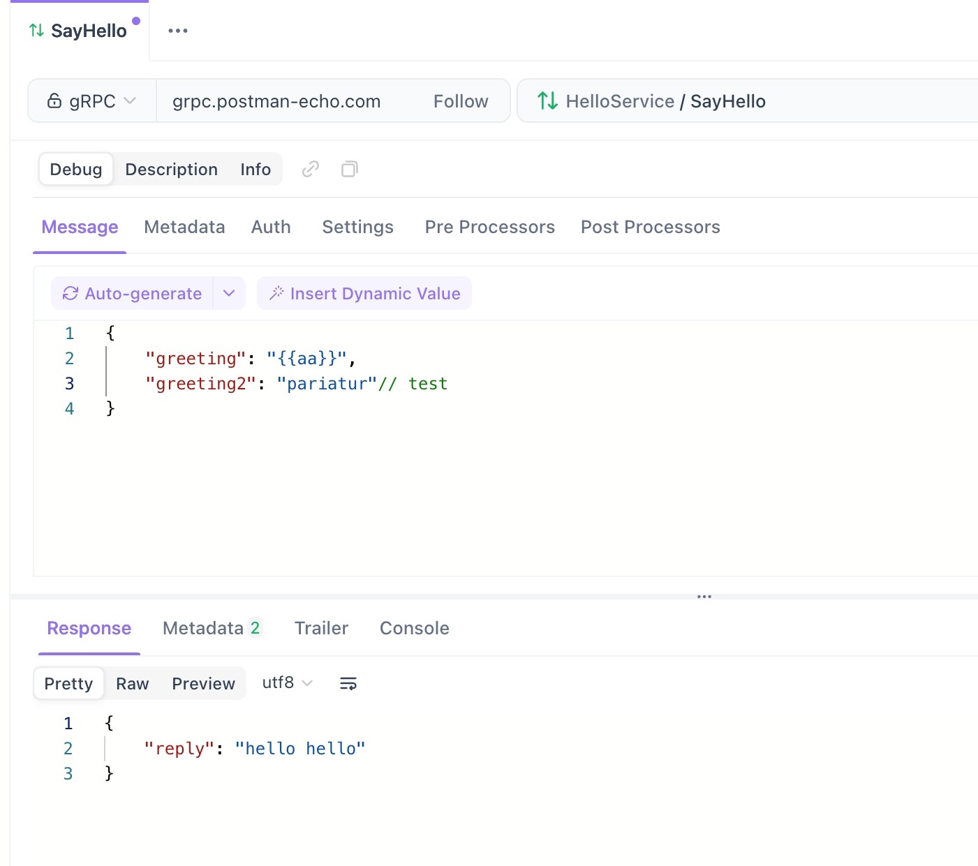Viewport: 978px width, 866px height.
Task: Switch response view to Preview
Action: [203, 683]
